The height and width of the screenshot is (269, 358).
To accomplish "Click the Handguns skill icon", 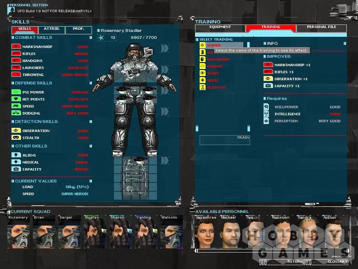I will tap(16, 61).
